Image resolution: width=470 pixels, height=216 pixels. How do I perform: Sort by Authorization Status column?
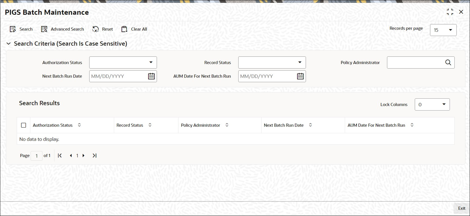click(79, 125)
